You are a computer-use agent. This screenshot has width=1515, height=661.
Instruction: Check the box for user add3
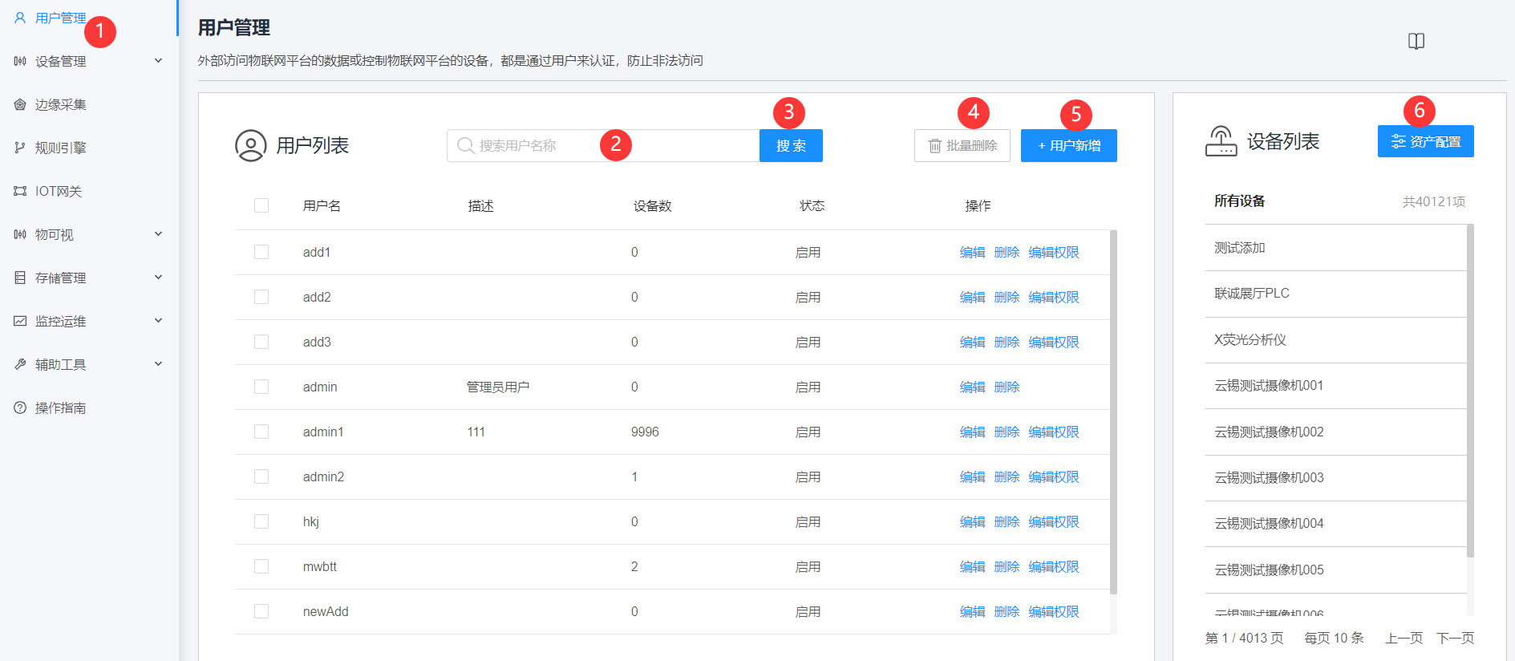pyautogui.click(x=261, y=342)
